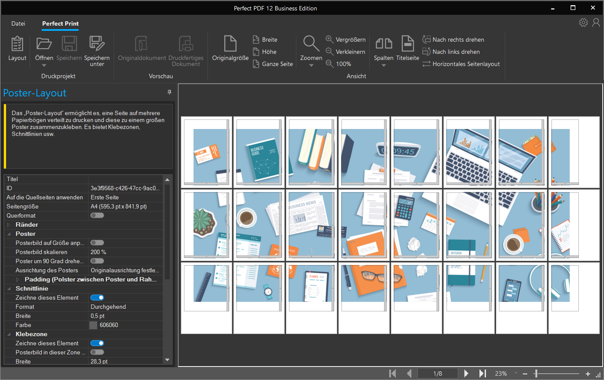The height and width of the screenshot is (380, 604).
Task: Disable Zeichne dieses Element under Schnittlinie
Action: click(97, 297)
